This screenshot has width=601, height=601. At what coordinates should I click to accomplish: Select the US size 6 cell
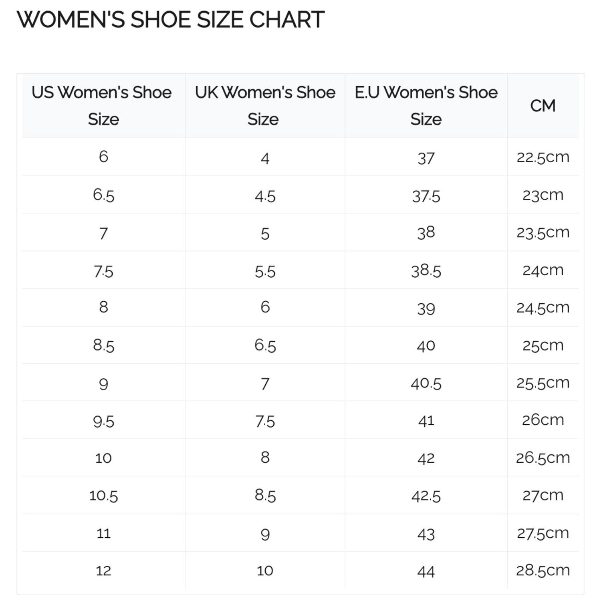click(103, 157)
